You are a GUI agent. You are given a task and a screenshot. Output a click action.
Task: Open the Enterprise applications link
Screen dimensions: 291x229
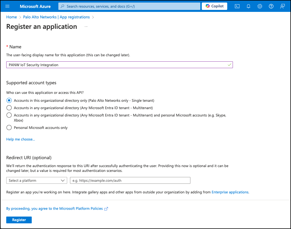point(230,192)
